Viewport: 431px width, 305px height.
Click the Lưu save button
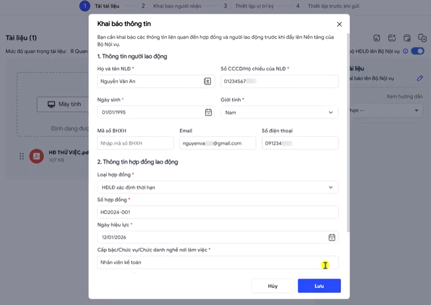(319, 286)
